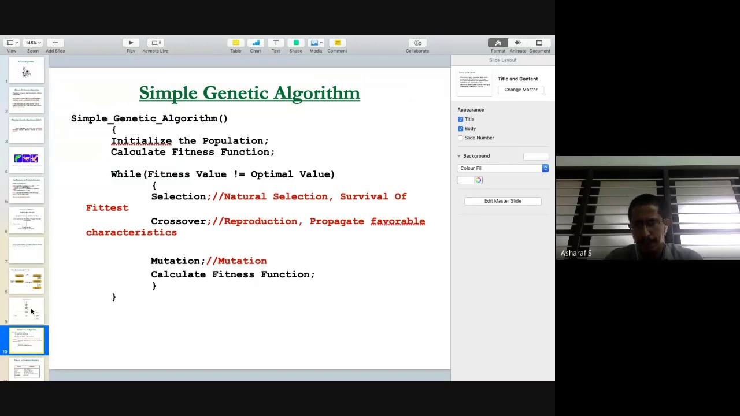Click the 'While(Fitness Value != Optimal Value)' line

pyautogui.click(x=223, y=174)
